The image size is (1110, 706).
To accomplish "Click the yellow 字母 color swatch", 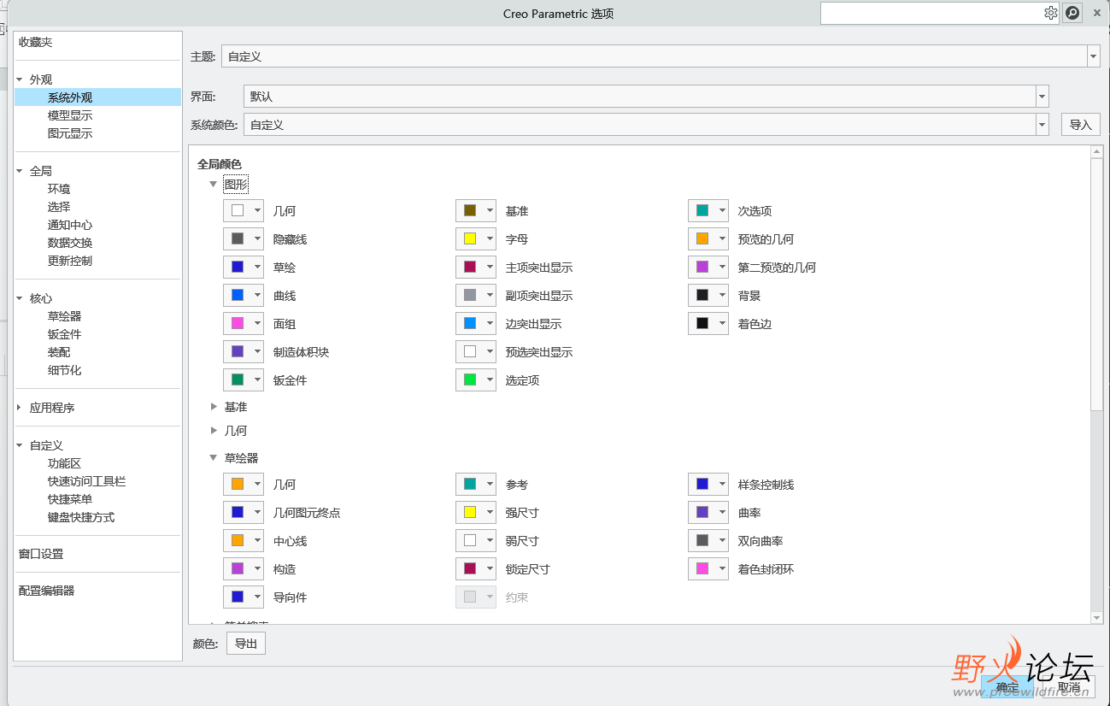I will (x=470, y=238).
